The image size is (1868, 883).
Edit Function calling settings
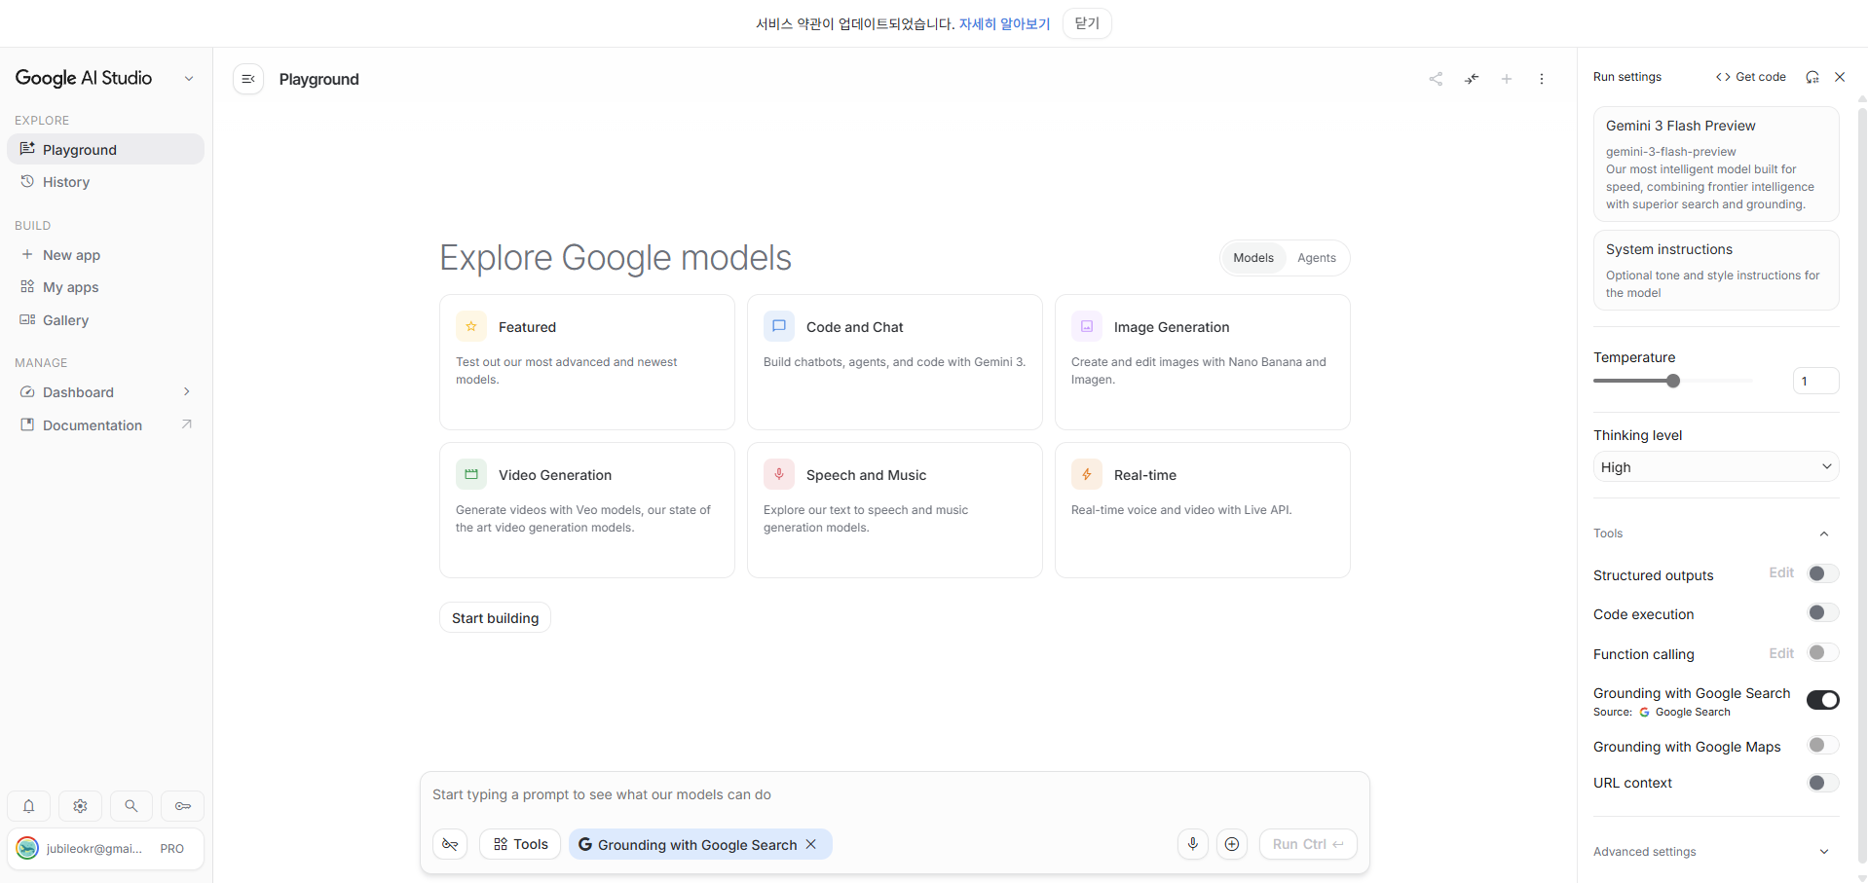[x=1781, y=653]
